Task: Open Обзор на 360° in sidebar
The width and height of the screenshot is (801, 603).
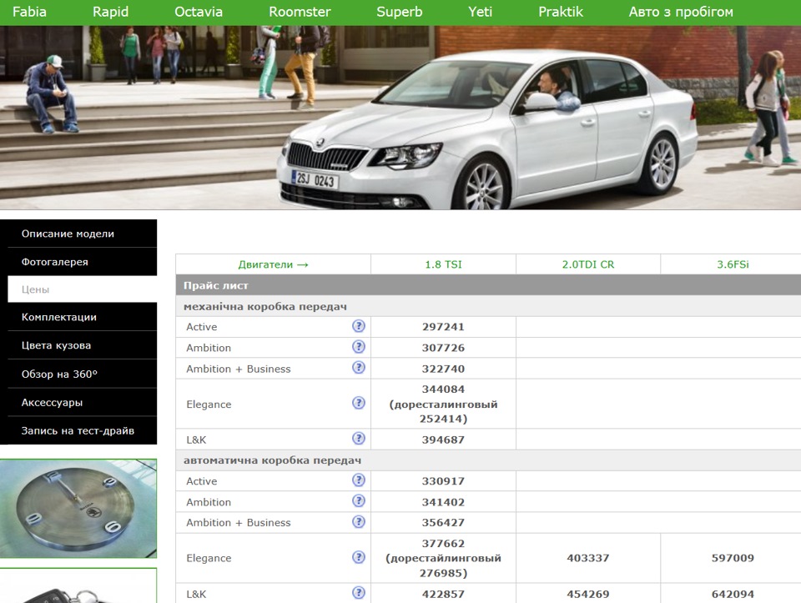Action: [x=83, y=374]
